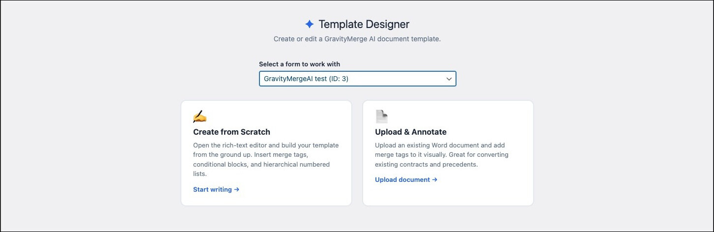Expand the form selector chevron arrow
This screenshot has width=714, height=232.
(x=449, y=79)
